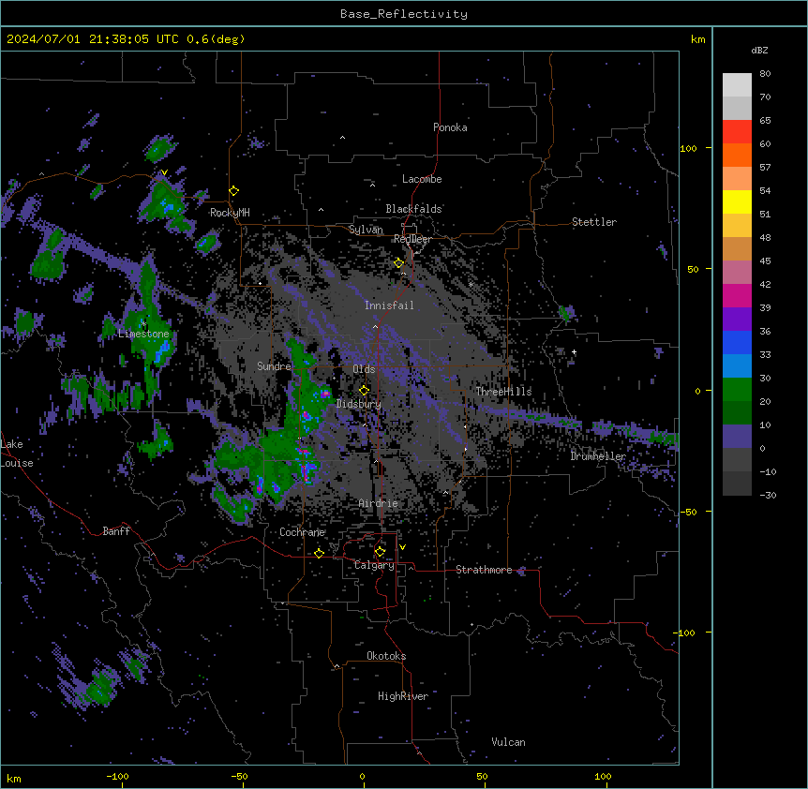Click the 80 value atop the dBZ scale

(765, 74)
